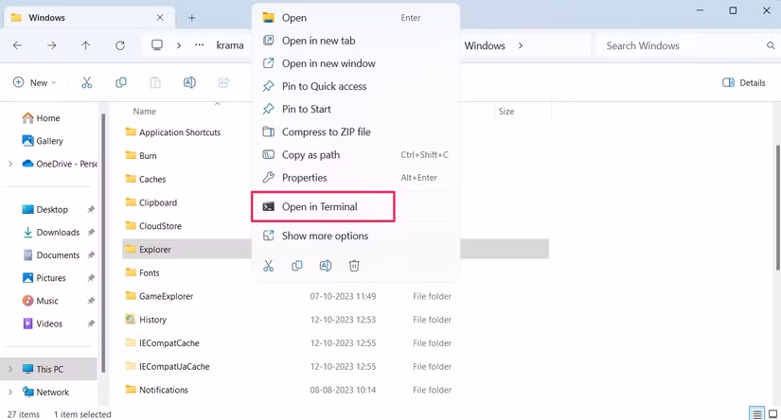
Task: Select Pin to Quick access
Action: (356, 87)
